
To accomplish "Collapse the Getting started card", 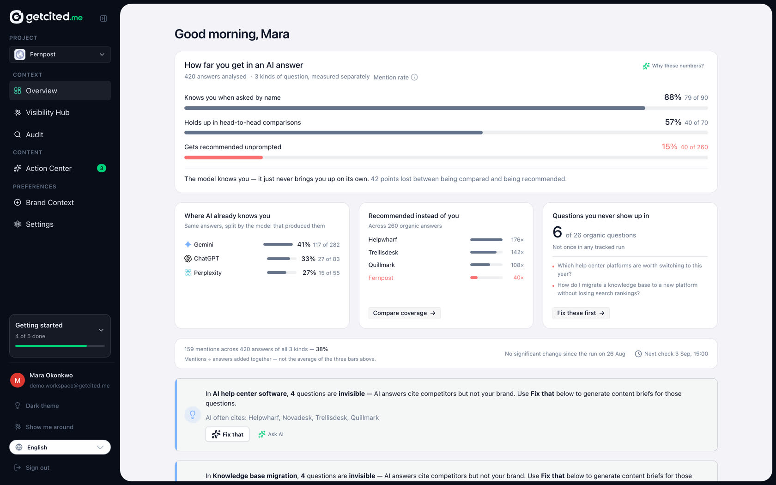I will pos(101,330).
